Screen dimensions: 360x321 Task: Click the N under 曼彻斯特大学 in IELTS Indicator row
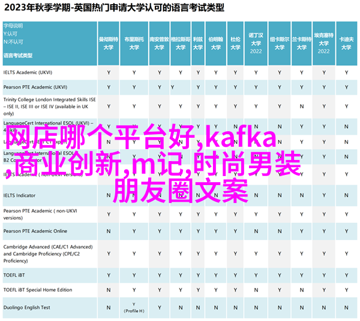(x=109, y=195)
